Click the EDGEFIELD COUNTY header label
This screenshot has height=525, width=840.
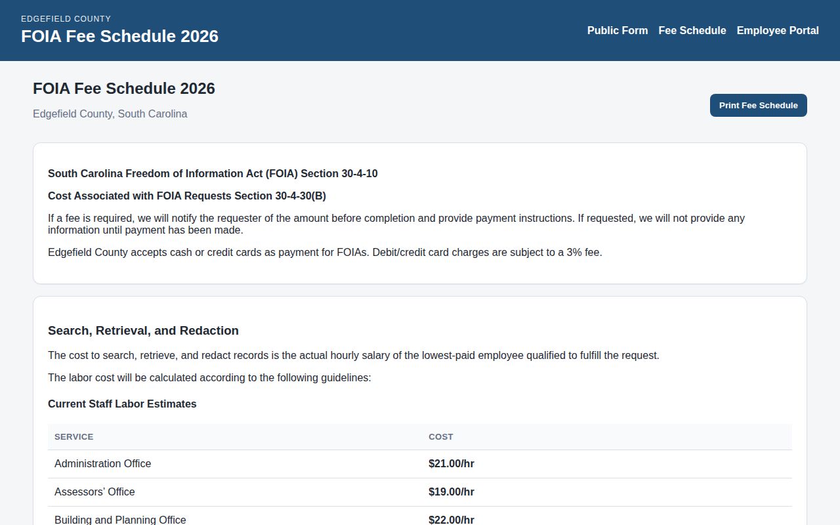(66, 18)
